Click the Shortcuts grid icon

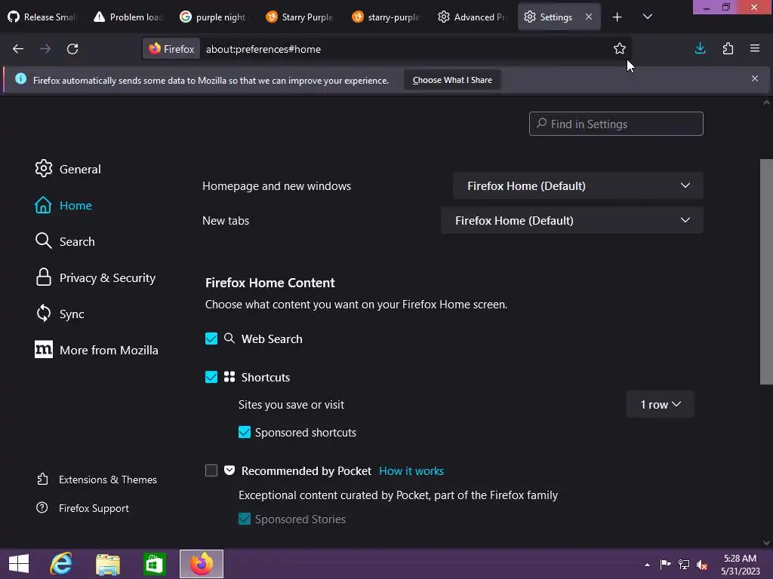tap(229, 377)
